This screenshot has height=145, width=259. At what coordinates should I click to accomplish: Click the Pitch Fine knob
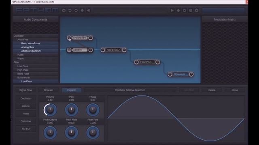pyautogui.click(x=93, y=133)
